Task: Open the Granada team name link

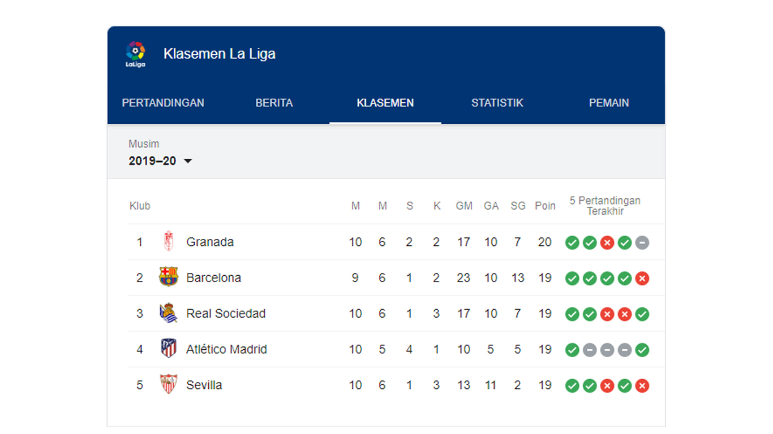Action: coord(210,242)
